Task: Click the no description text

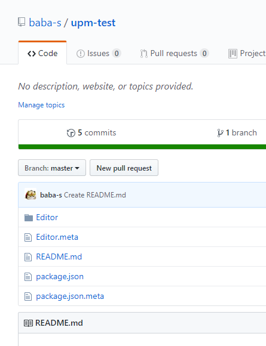Action: click(x=106, y=86)
